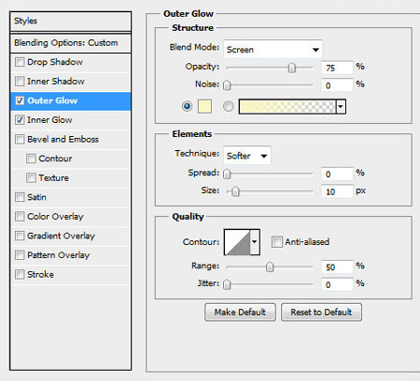420x381 pixels.
Task: Click the Spread slider handle
Action: pos(227,174)
